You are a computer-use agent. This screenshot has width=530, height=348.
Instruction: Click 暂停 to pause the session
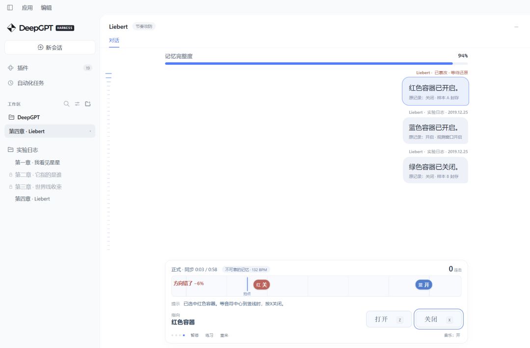[195, 335]
